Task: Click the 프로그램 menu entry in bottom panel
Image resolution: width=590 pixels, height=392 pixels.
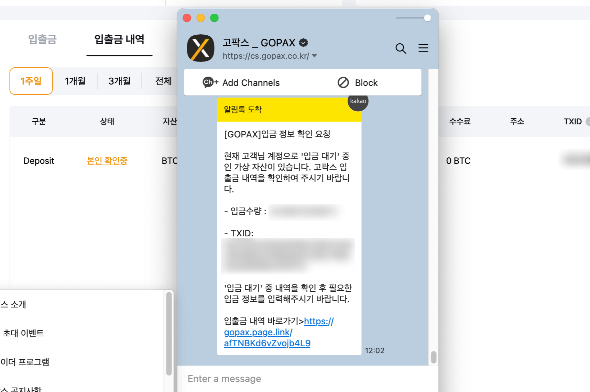Action: click(x=25, y=362)
